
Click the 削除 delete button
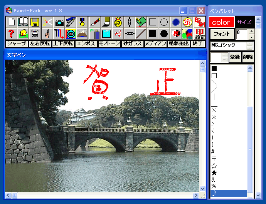click(x=248, y=57)
